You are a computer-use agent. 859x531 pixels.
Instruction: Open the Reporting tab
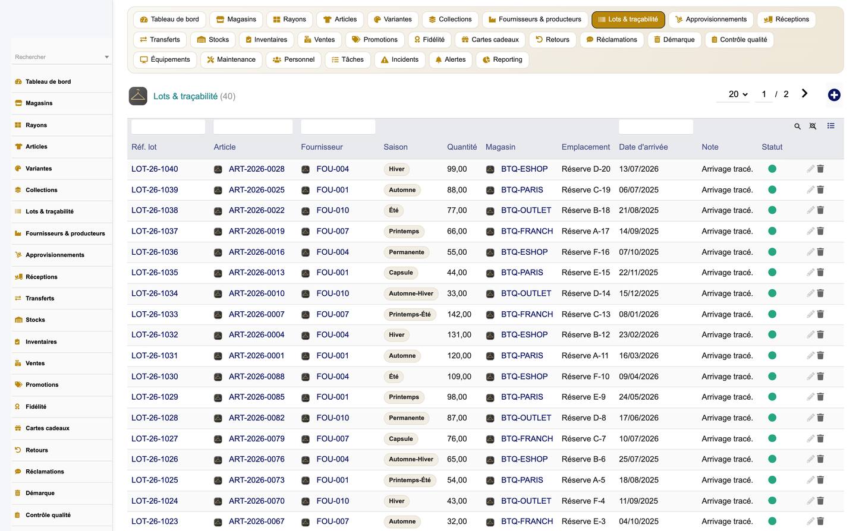click(x=502, y=60)
